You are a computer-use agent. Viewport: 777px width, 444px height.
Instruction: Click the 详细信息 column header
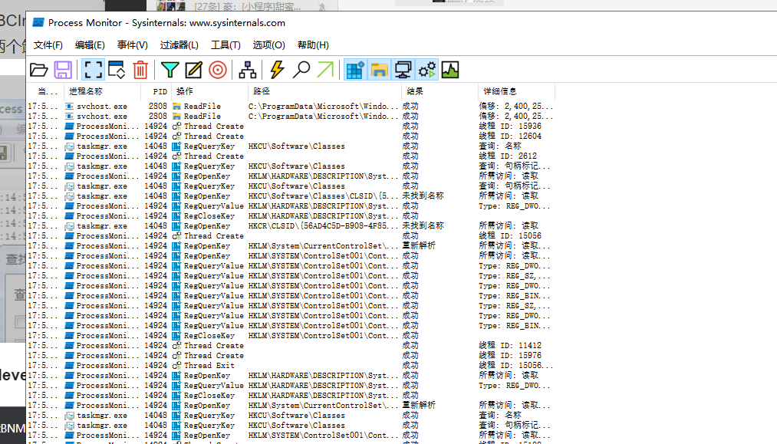coord(517,91)
